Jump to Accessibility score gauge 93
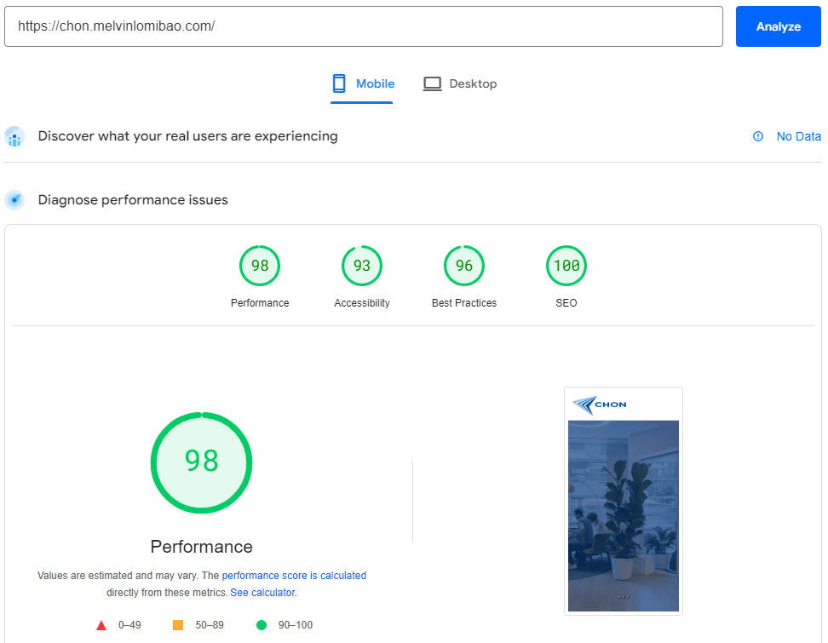 [362, 266]
